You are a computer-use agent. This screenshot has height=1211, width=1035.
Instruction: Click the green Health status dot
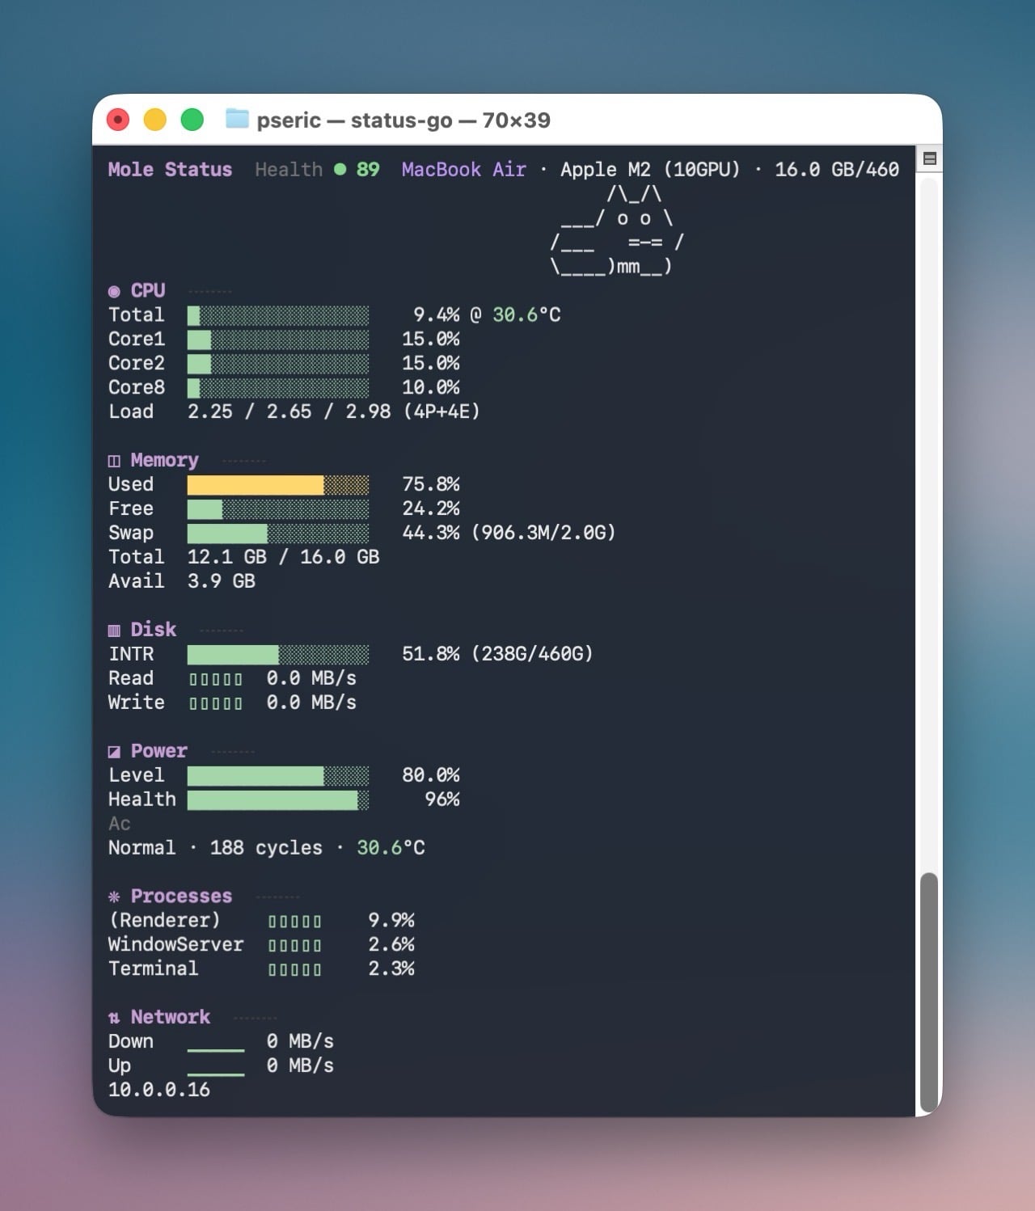click(x=340, y=170)
